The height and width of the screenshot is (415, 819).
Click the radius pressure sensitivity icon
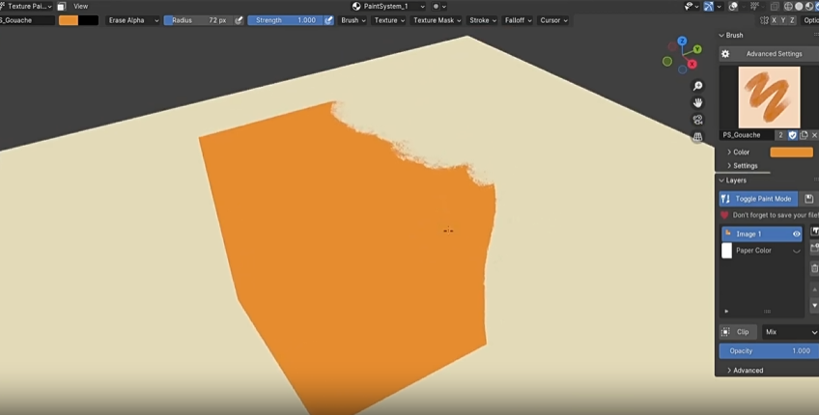[239, 20]
